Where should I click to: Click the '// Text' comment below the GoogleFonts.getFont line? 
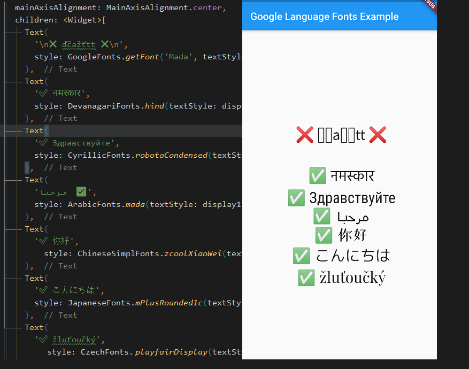60,69
